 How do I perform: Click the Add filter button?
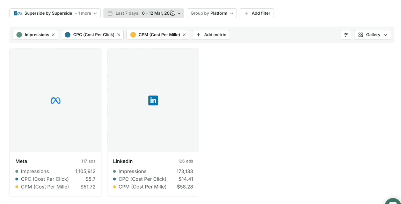coord(257,13)
